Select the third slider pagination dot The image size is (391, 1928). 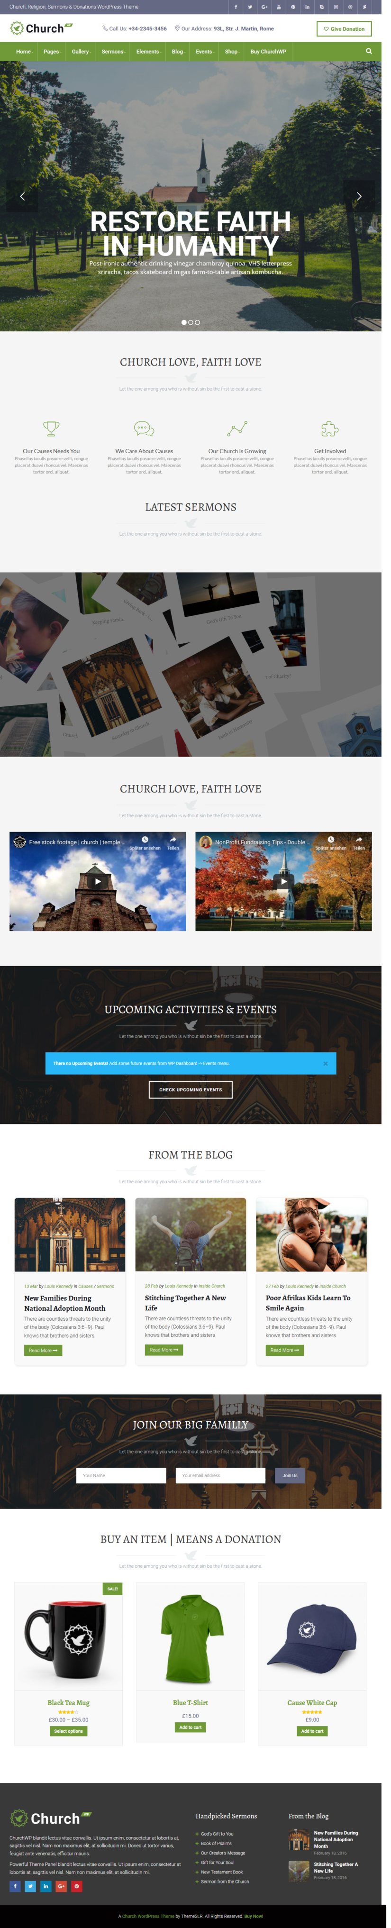click(x=197, y=322)
